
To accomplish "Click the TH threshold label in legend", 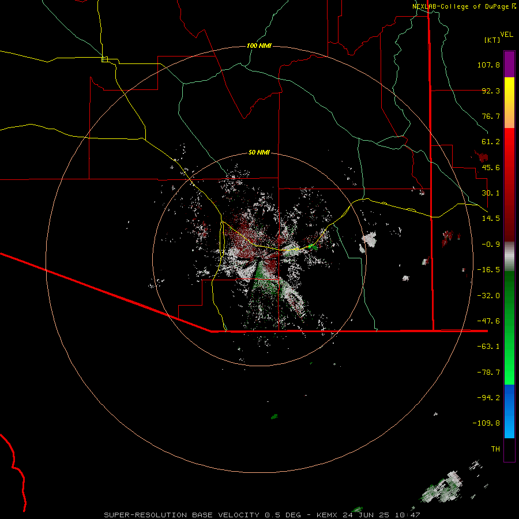I will point(495,449).
